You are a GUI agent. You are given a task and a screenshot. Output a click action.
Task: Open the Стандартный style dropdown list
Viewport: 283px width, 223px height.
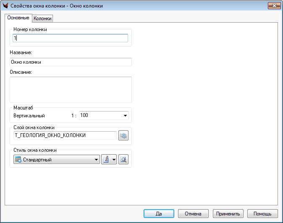tap(97, 160)
